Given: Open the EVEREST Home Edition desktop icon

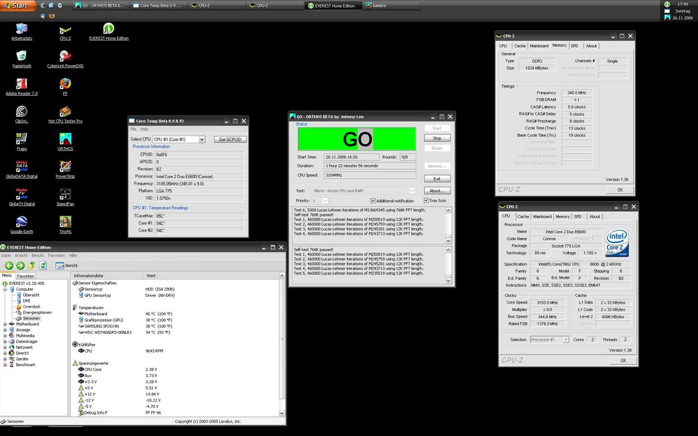Looking at the screenshot, I should coord(108,32).
